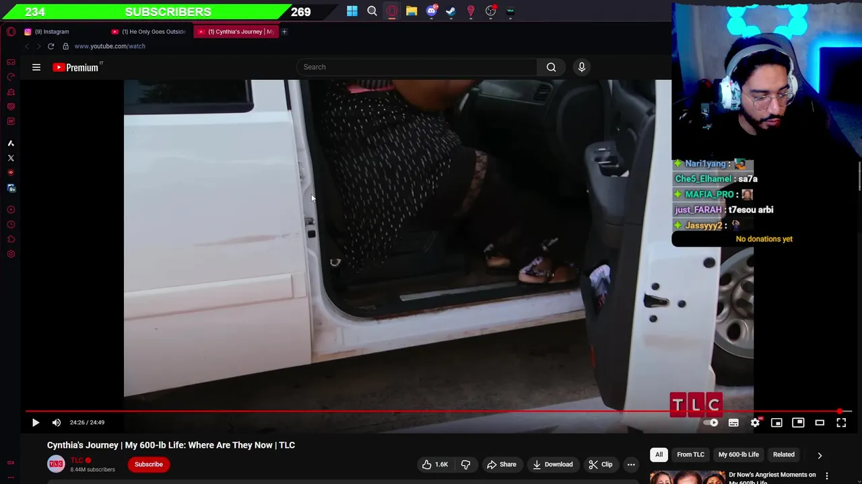Click Opera GX taskbar icon
Screen dimensions: 862x484
392,11
